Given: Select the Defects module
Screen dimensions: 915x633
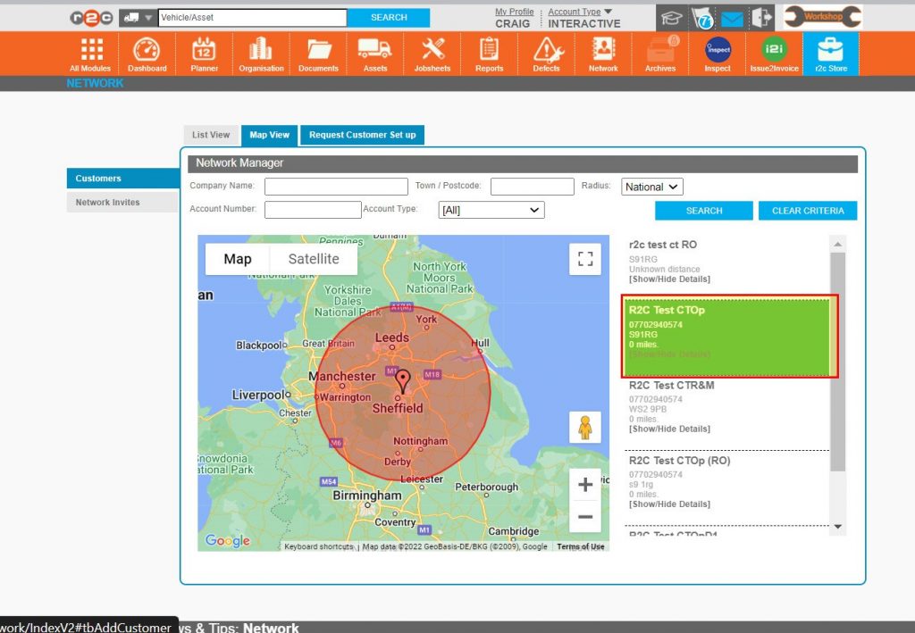Looking at the screenshot, I should pyautogui.click(x=546, y=53).
